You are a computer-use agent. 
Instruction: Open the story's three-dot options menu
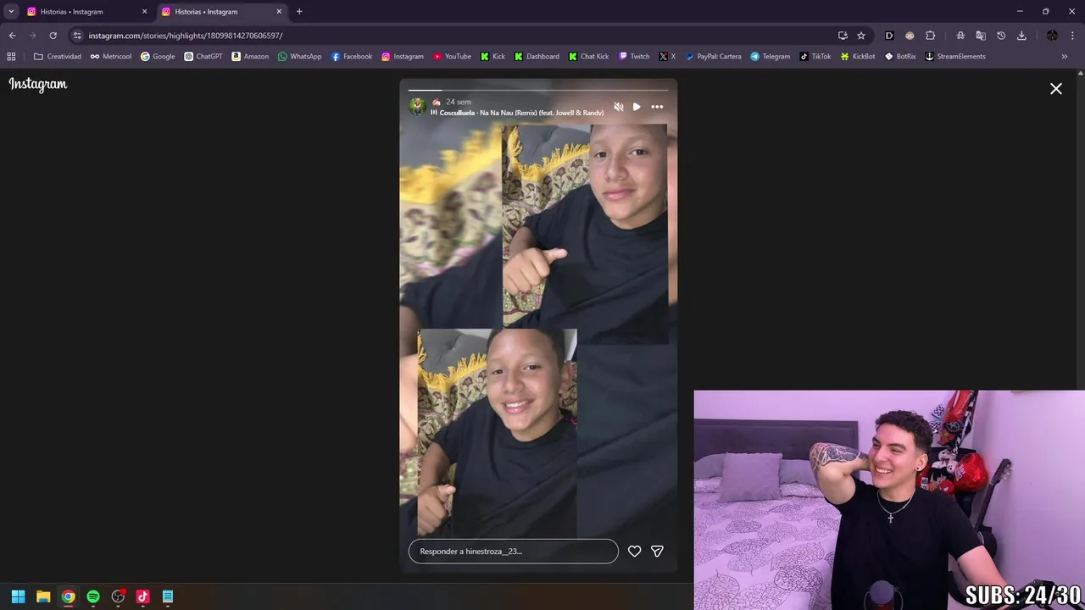[657, 107]
